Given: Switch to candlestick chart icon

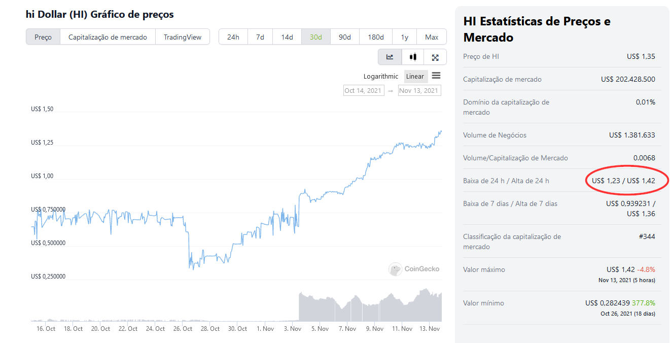Looking at the screenshot, I should tap(413, 57).
